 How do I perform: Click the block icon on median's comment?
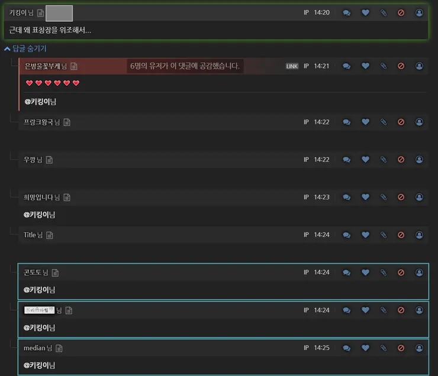(x=401, y=348)
